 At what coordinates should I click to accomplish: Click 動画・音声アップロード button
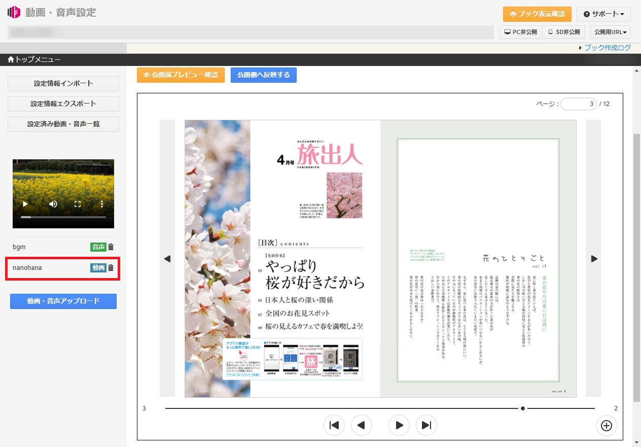[63, 301]
